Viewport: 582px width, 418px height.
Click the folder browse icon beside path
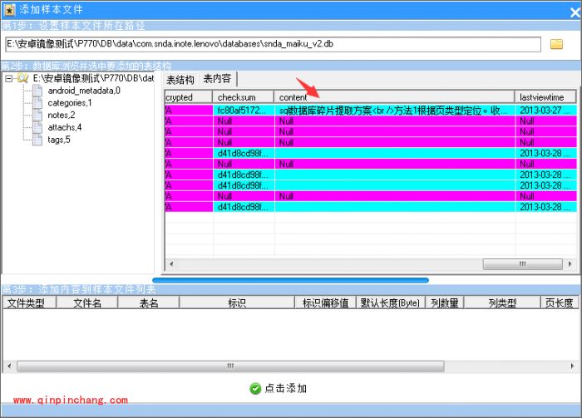557,43
